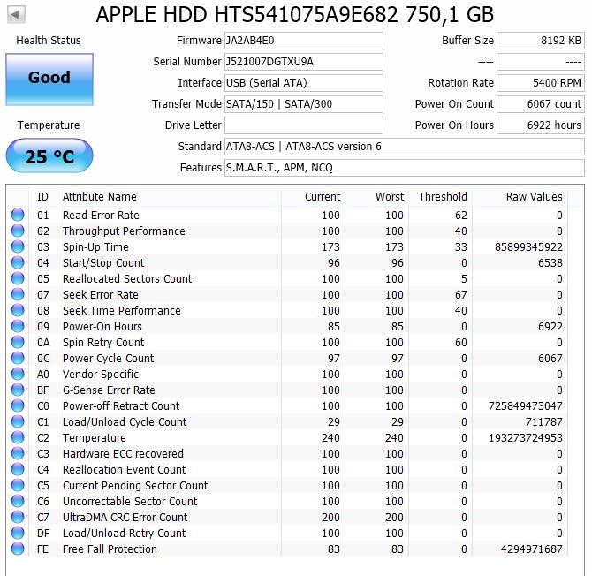This screenshot has height=576, width=592.
Task: Select the Read Error Rate attribute name
Action: point(101,216)
